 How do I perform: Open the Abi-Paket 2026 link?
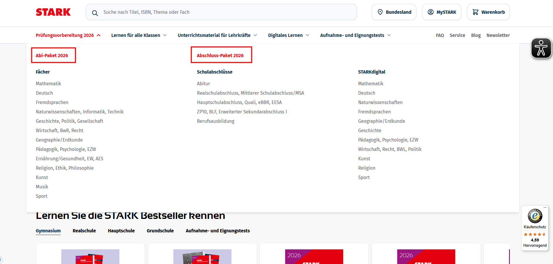click(x=52, y=55)
